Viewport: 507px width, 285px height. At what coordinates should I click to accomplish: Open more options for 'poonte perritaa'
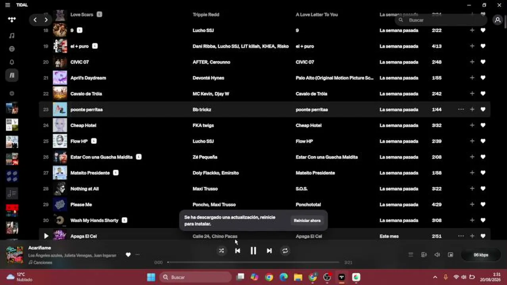461,109
